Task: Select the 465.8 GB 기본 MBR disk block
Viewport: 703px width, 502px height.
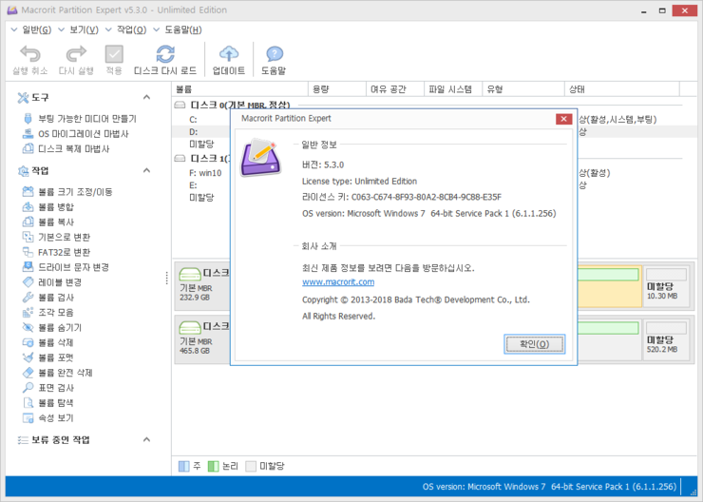Action: [202, 339]
